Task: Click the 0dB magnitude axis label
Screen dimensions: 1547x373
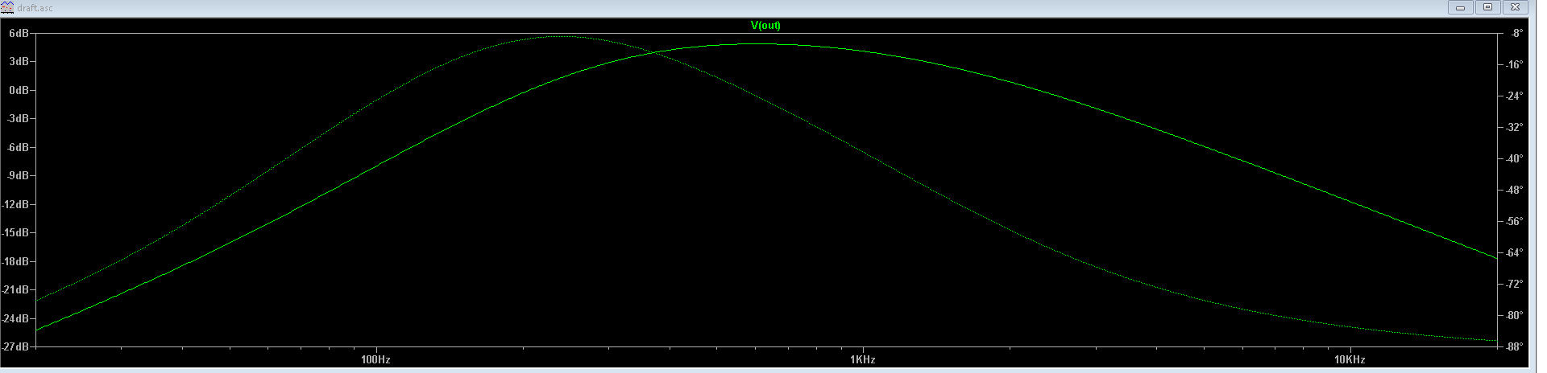Action: [19, 90]
